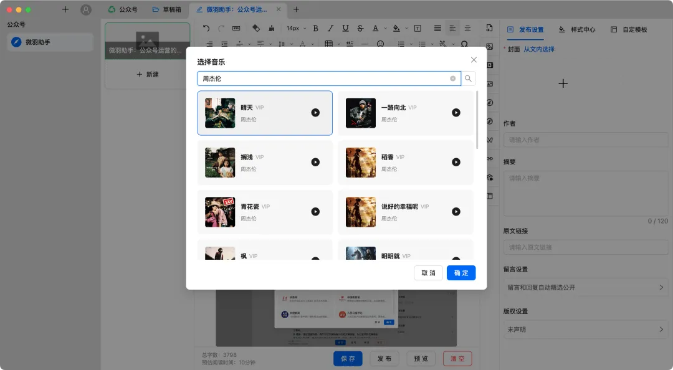Play the song 稻香

(456, 162)
